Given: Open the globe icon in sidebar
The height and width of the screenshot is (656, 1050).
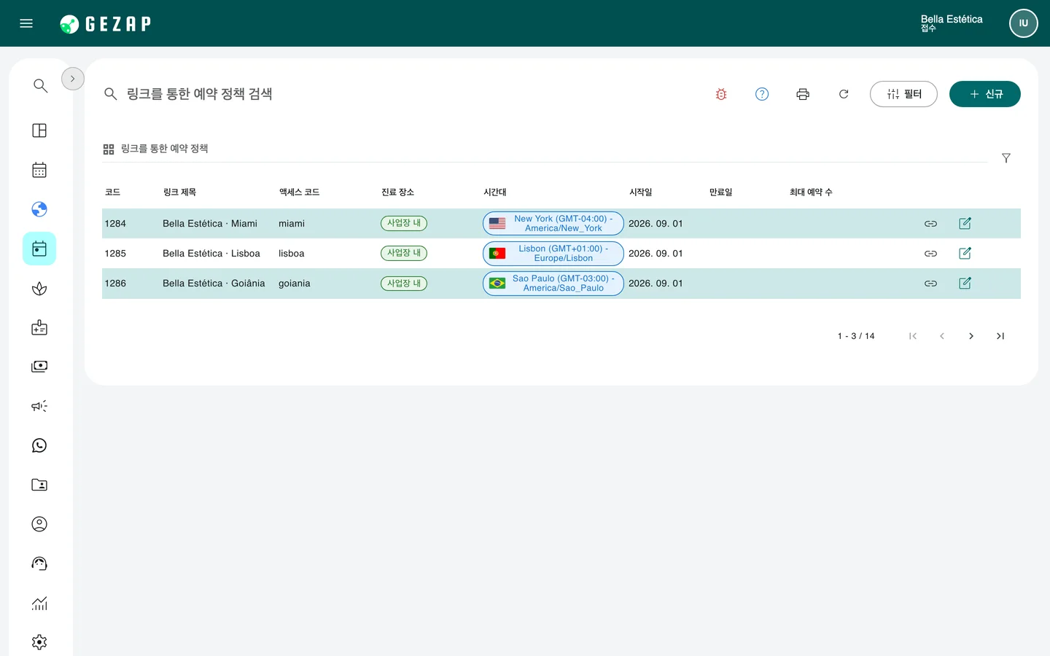Looking at the screenshot, I should 39,209.
